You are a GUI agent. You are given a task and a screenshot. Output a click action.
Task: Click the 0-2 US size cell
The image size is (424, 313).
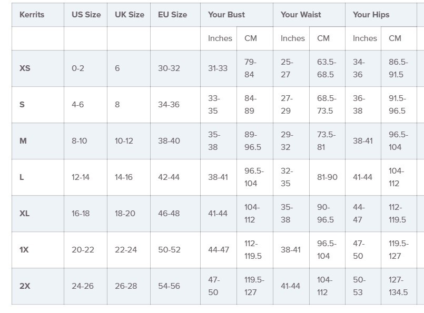click(85, 68)
